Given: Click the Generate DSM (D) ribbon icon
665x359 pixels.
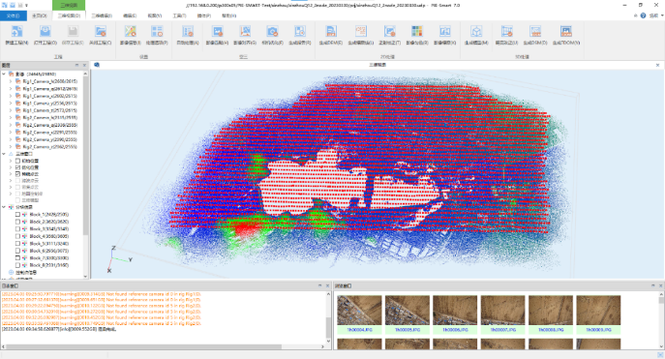Looking at the screenshot, I should [x=535, y=31].
